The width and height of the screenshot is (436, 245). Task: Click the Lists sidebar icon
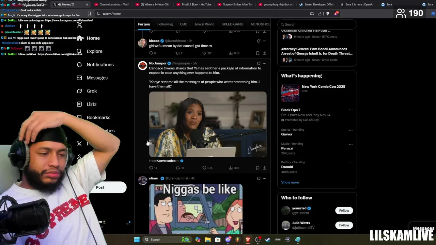pos(79,104)
